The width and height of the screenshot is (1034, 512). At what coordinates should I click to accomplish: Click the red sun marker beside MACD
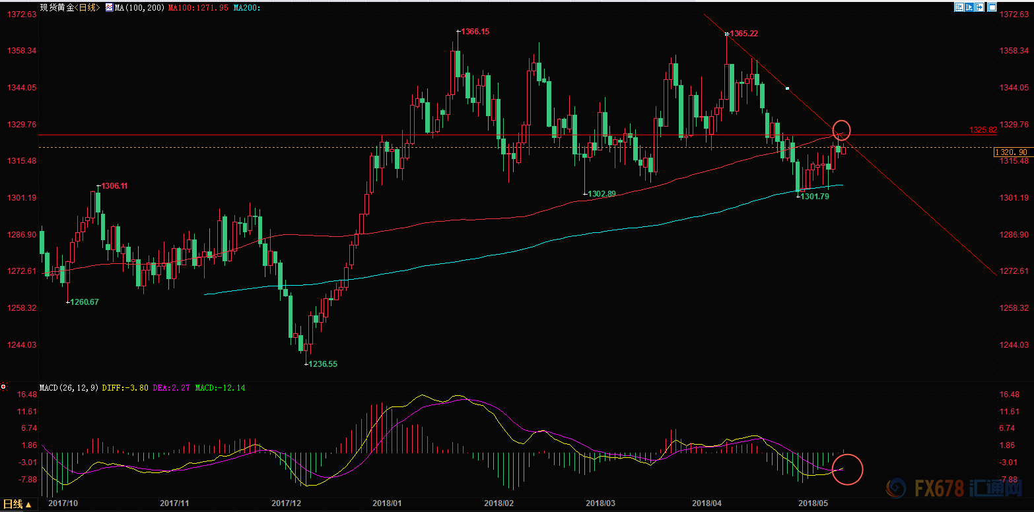click(x=3, y=387)
